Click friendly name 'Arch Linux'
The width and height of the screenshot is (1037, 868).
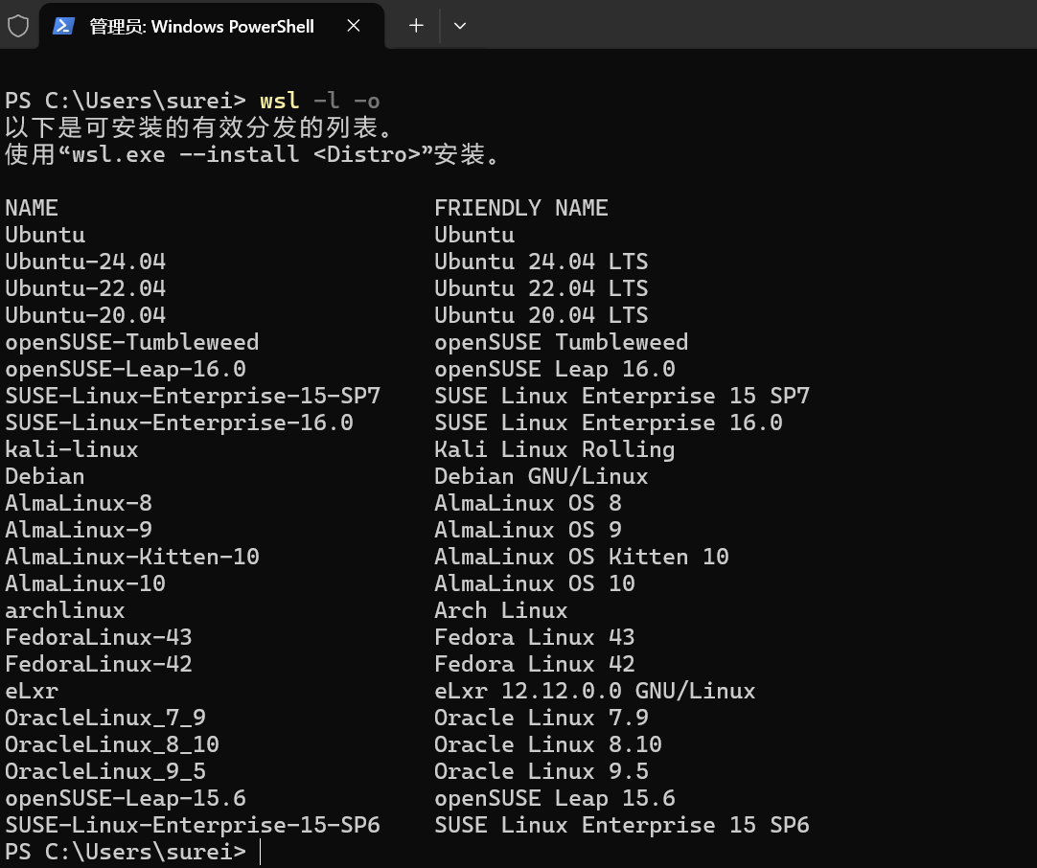click(x=500, y=611)
